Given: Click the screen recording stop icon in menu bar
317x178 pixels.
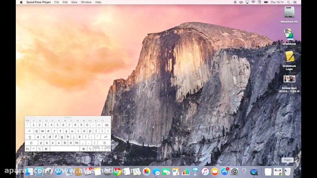Looking at the screenshot, I should [x=235, y=2].
